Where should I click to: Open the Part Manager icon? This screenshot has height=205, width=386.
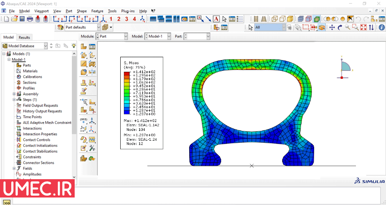[x=92, y=46]
